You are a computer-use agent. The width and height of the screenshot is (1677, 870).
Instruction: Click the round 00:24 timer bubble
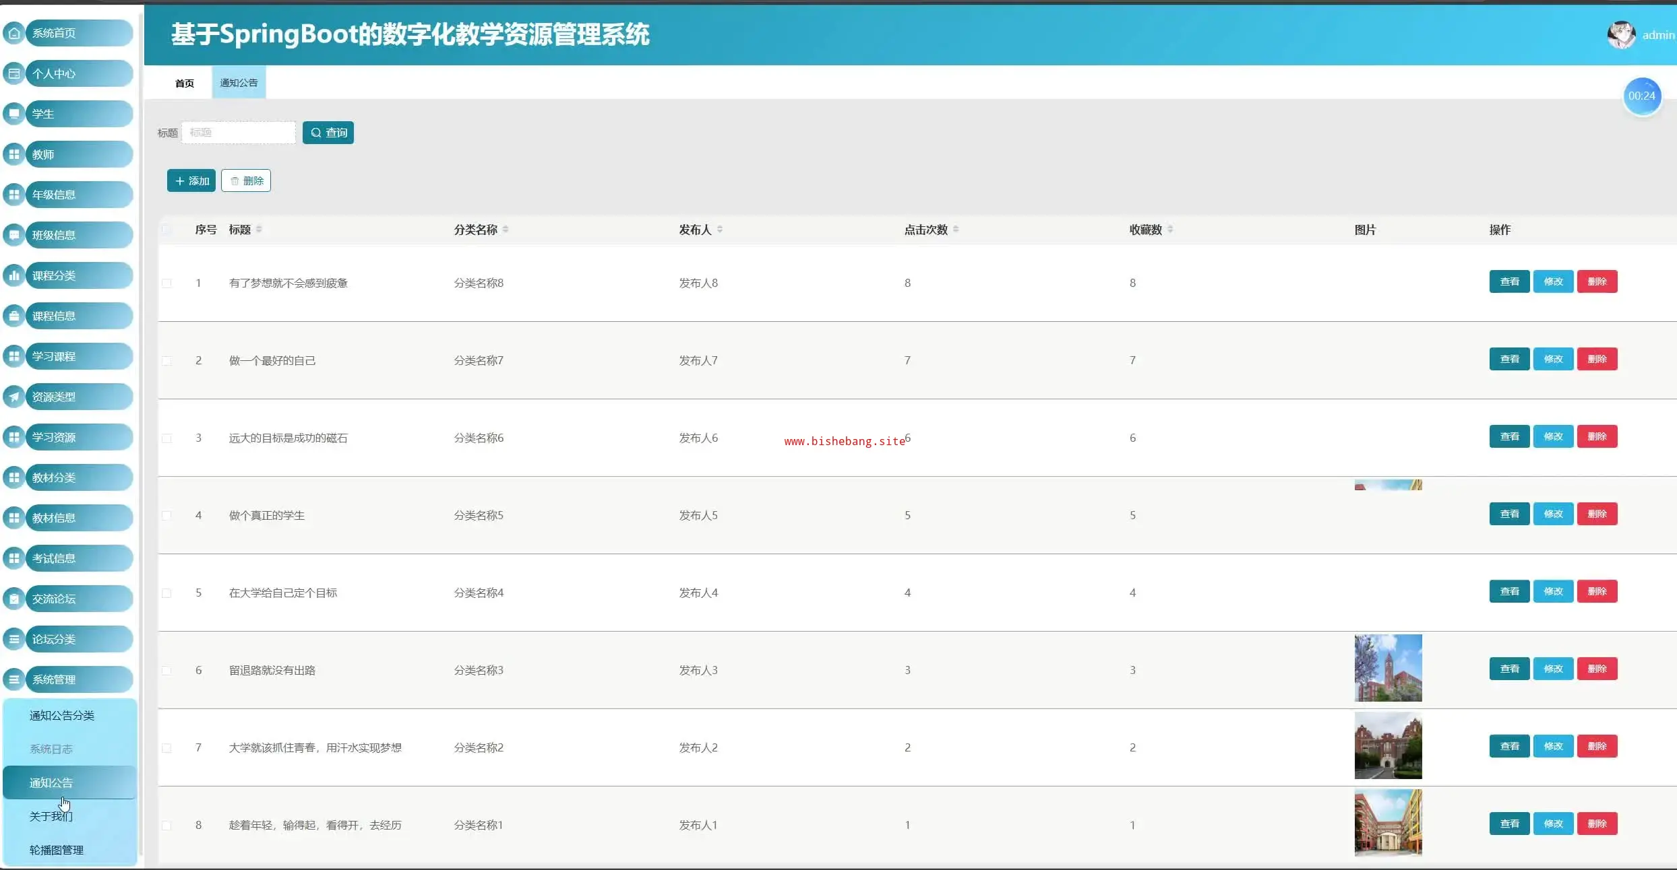1641,96
